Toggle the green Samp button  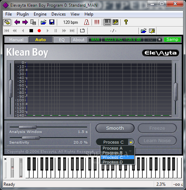click(x=172, y=39)
